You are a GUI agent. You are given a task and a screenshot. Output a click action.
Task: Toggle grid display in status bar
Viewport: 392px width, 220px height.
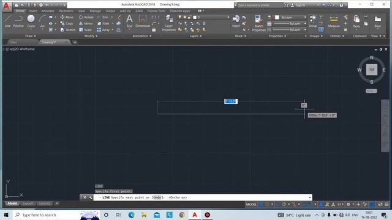[261, 204]
